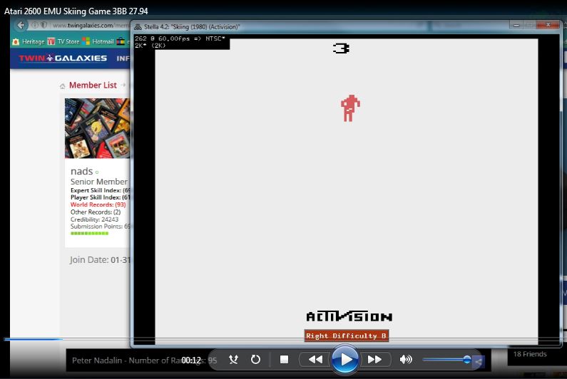
Task: Click the 'Right Difficulty B' message
Action: [x=347, y=336]
